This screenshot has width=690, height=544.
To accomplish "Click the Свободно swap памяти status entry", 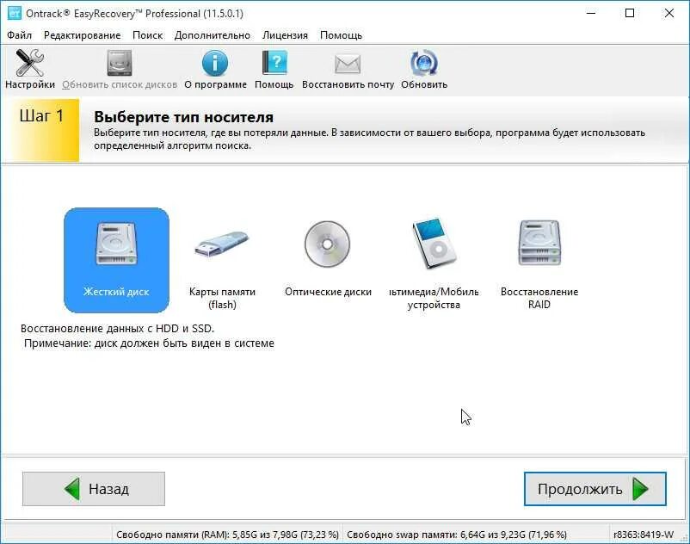I will coord(457,535).
